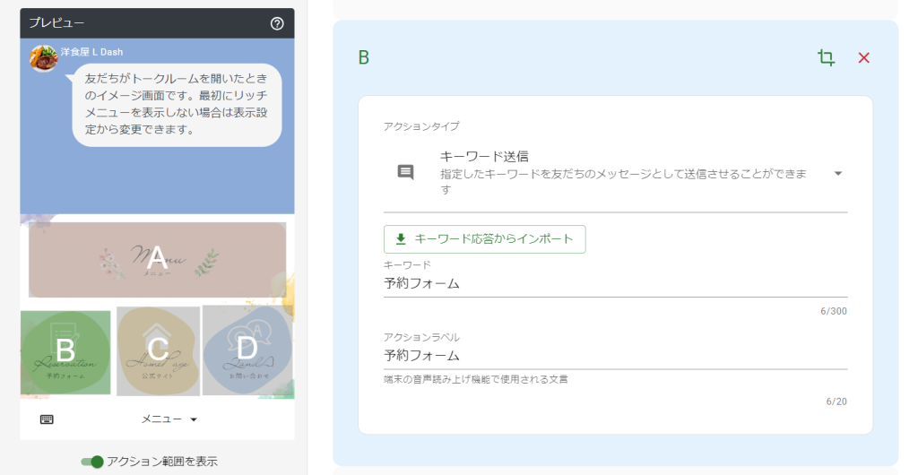Click the アクションラベル input field
The width and height of the screenshot is (918, 475).
tap(615, 356)
